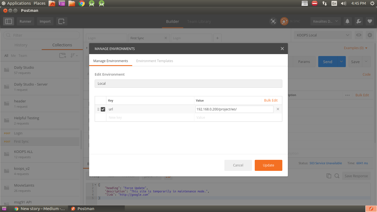Open the collection sort order dropdown
The image size is (377, 212).
tap(74, 55)
